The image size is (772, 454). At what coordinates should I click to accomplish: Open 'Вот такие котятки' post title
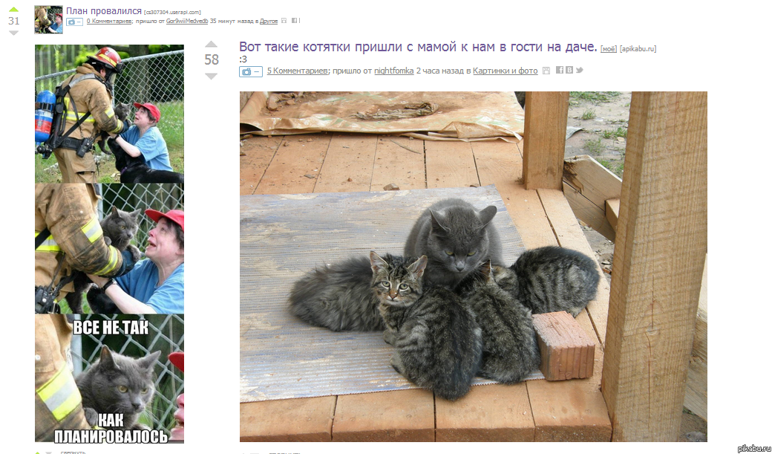(418, 47)
